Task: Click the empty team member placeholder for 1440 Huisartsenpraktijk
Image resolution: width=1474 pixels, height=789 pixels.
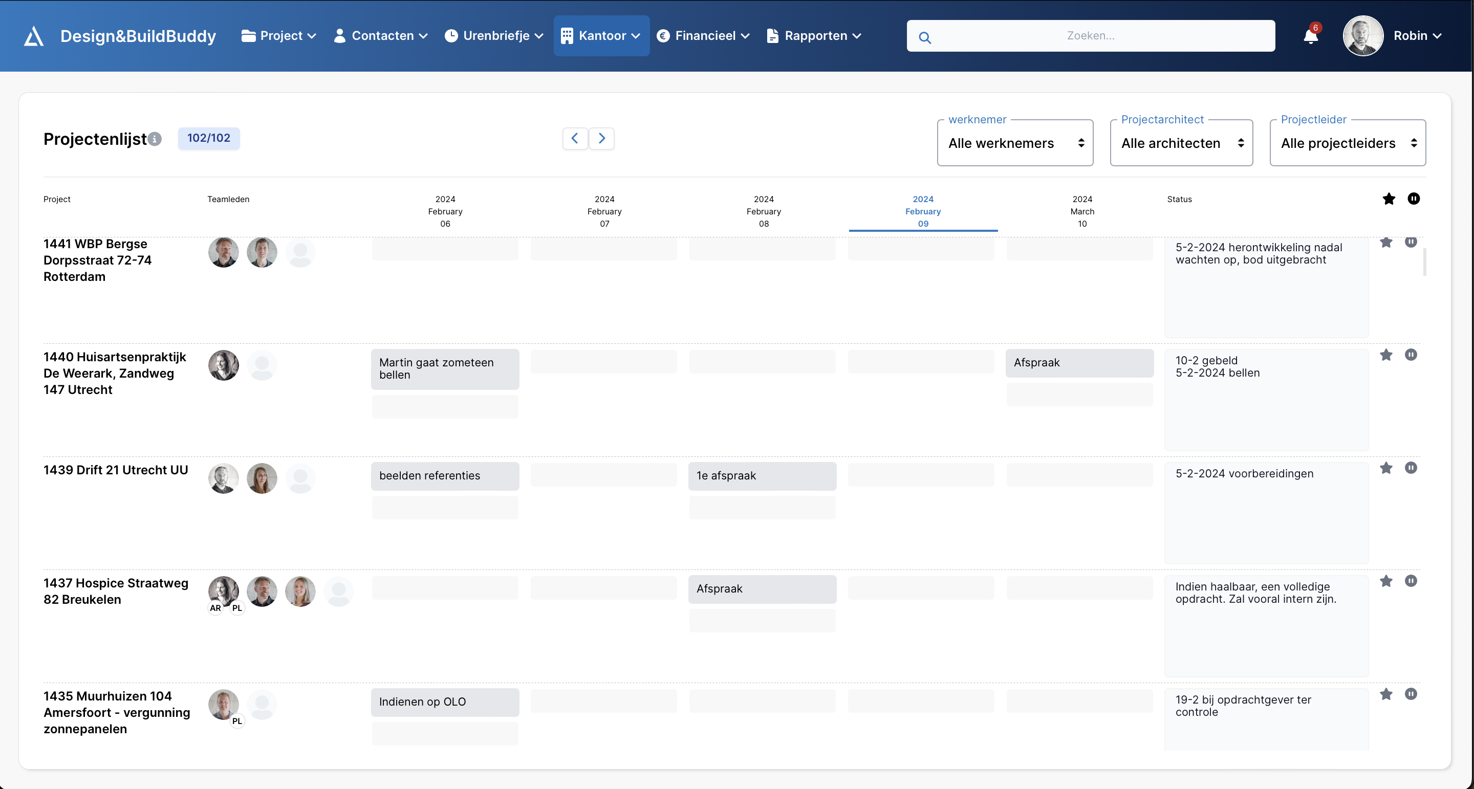Action: 262,366
